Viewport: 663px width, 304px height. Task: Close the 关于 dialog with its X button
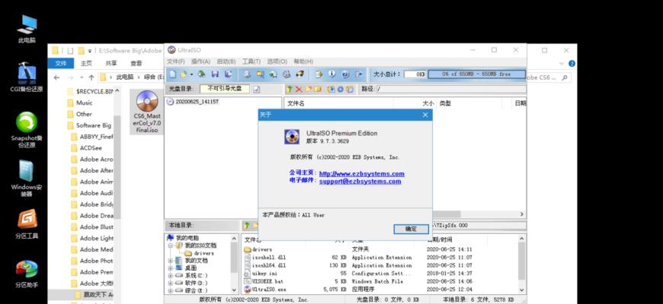tap(425, 115)
